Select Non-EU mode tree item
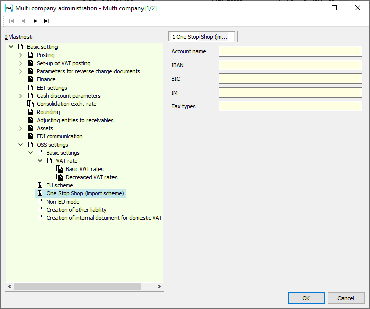This screenshot has height=309, width=370. point(63,202)
